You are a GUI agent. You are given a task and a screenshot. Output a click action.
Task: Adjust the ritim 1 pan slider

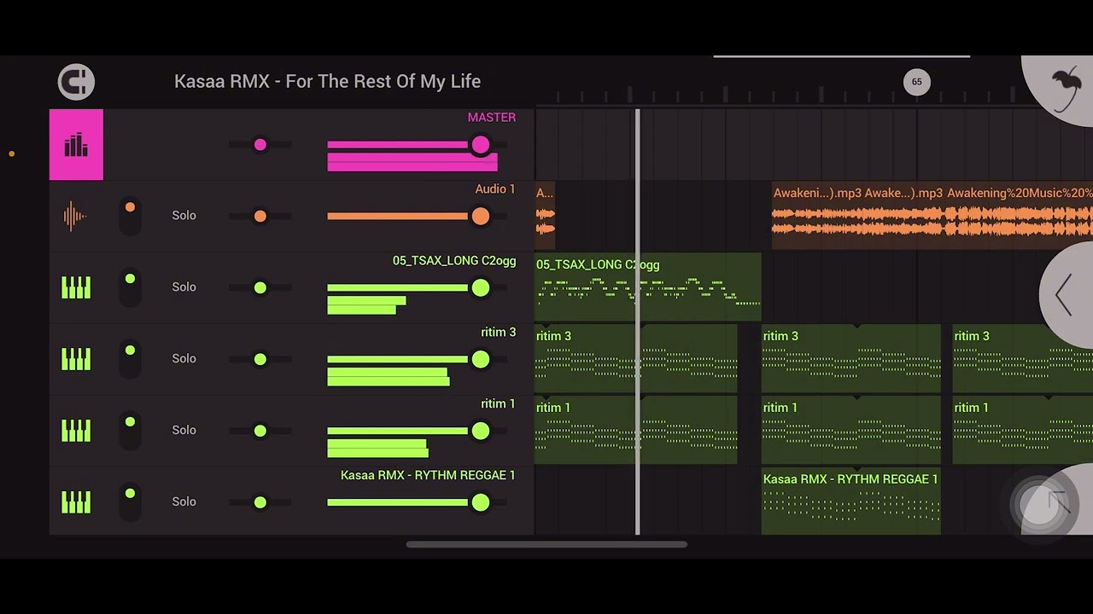pos(260,432)
